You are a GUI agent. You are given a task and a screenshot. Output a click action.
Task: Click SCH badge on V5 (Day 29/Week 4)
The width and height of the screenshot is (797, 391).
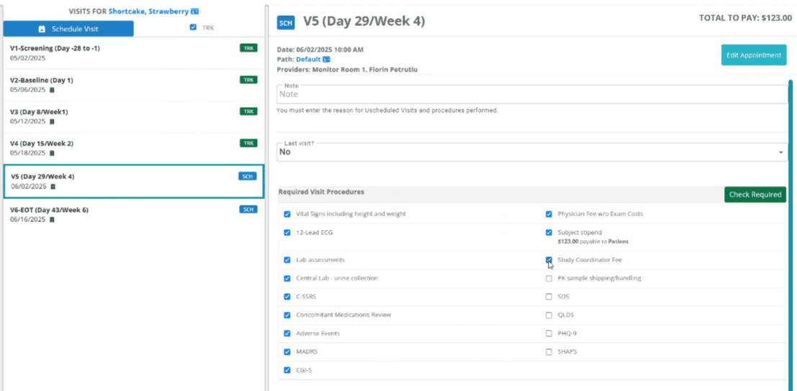[x=248, y=176]
